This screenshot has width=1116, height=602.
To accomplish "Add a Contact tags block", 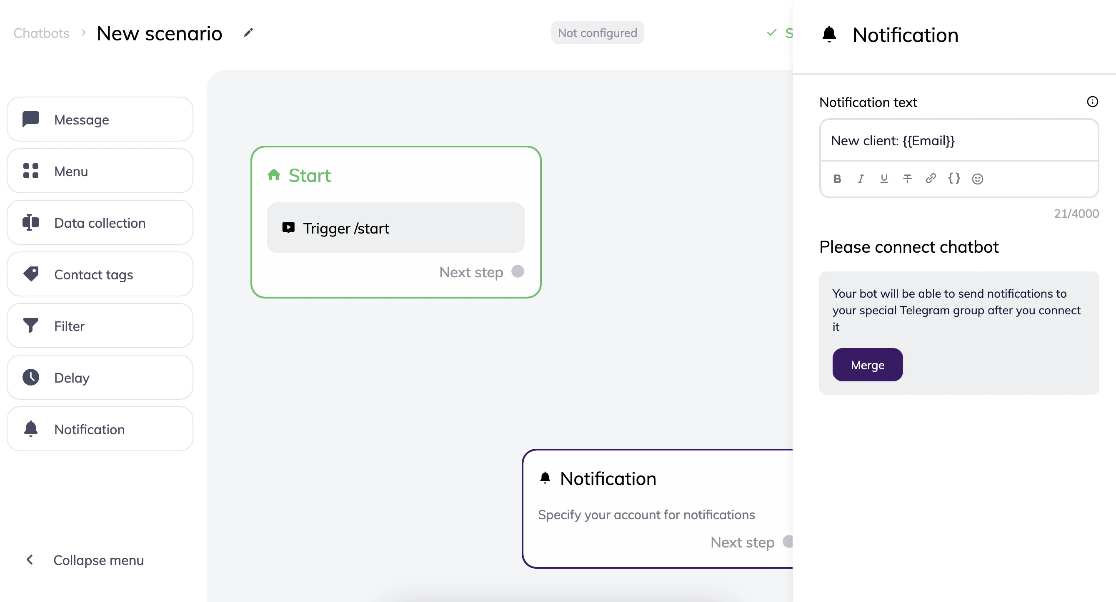I will click(x=100, y=274).
